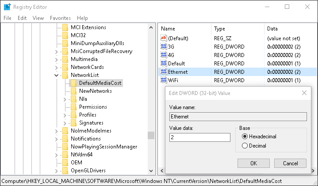This screenshot has width=318, height=186.
Task: Click the '(value not set)' data cell
Action: point(284,38)
